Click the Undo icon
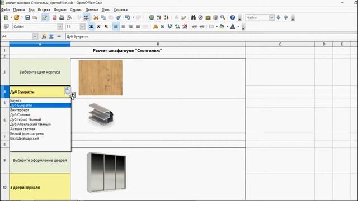Viewport: 358px width, 201px height. point(128,17)
